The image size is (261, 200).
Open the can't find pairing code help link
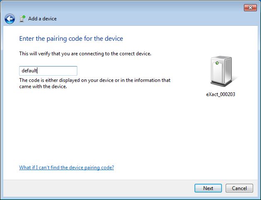(x=66, y=168)
